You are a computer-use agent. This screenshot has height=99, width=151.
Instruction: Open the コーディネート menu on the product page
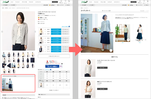coord(38,2)
